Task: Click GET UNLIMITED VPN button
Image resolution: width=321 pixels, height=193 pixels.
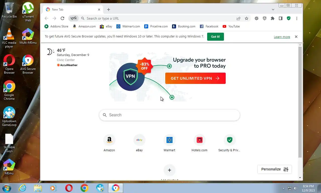Action: click(x=195, y=78)
